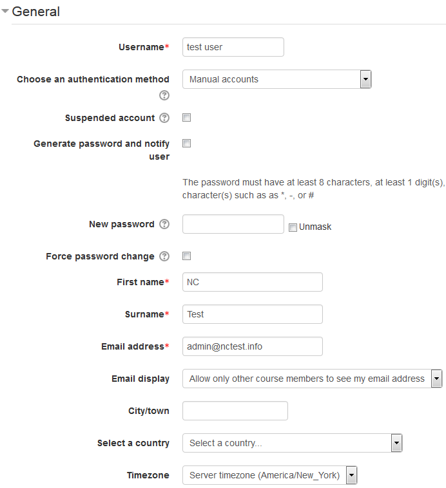This screenshot has width=446, height=488.
Task: Open help icon beside Suspended account
Action: 164,118
